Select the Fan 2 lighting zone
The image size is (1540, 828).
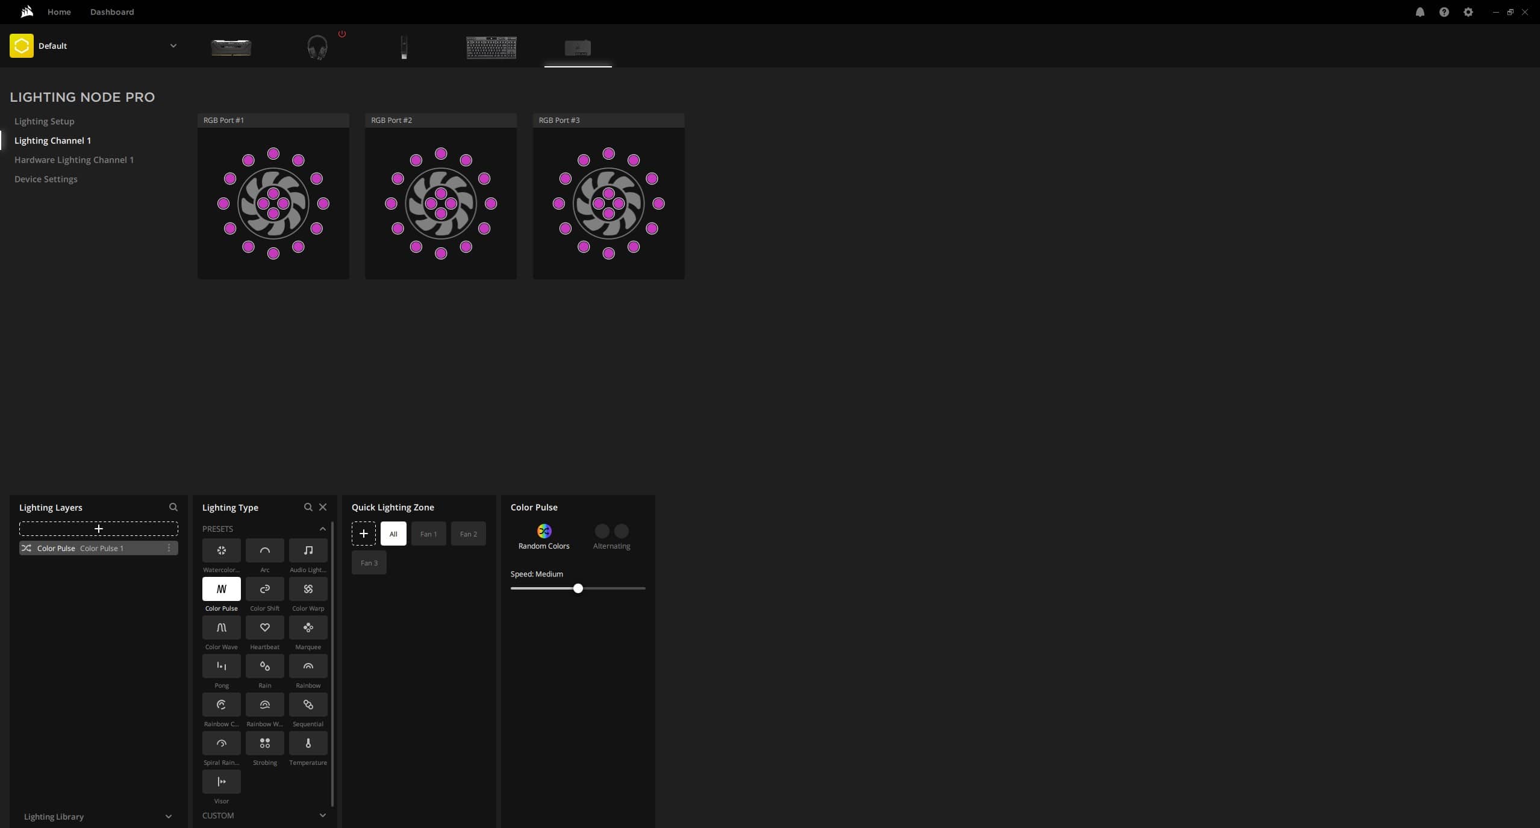(468, 534)
